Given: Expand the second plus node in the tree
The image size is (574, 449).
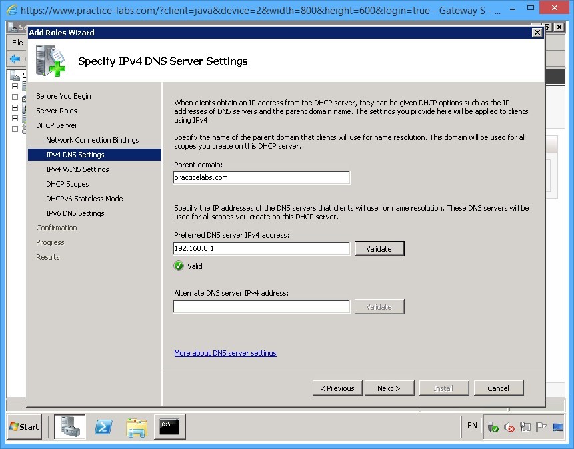Looking at the screenshot, I should click(15, 97).
